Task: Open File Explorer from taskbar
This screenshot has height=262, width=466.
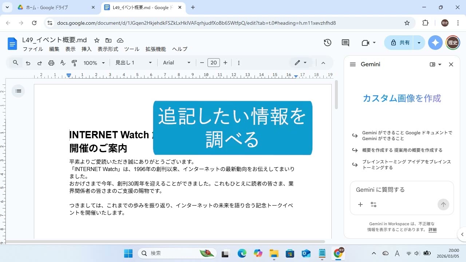Action: [x=274, y=253]
